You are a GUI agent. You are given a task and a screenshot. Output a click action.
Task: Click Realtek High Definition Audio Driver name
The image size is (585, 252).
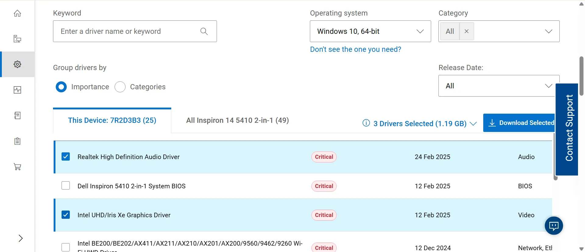pos(129,157)
